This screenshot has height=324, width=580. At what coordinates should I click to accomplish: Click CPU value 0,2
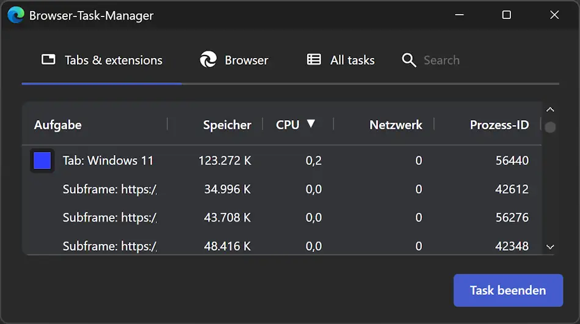314,160
